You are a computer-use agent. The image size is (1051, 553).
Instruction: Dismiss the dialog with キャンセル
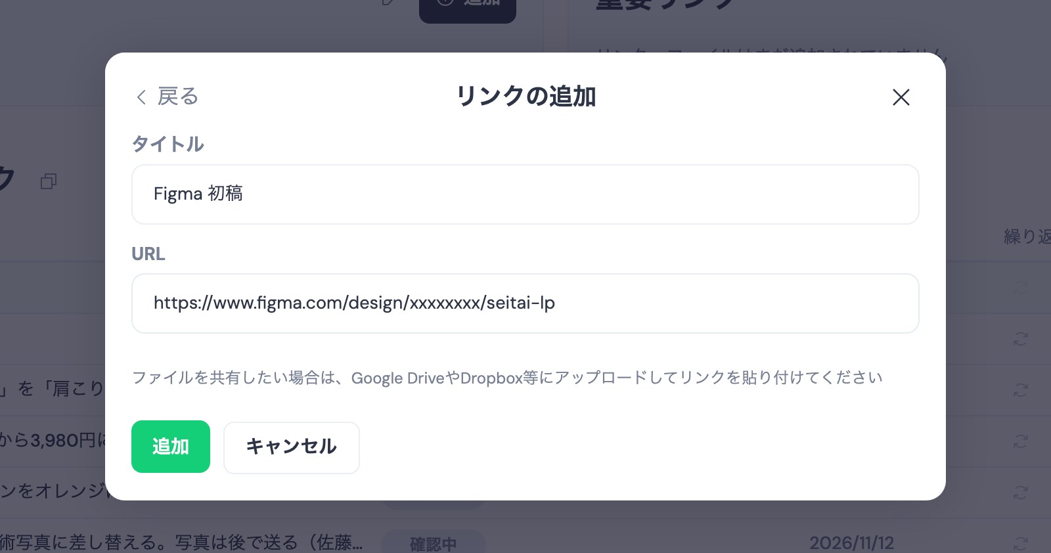point(292,447)
